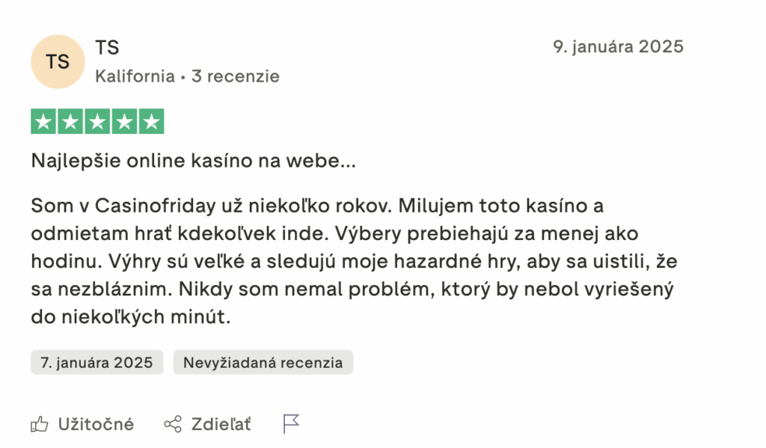Image resolution: width=766 pixels, height=448 pixels.
Task: Click the Nevyžiadaná recenzia badge
Action: coord(263,363)
